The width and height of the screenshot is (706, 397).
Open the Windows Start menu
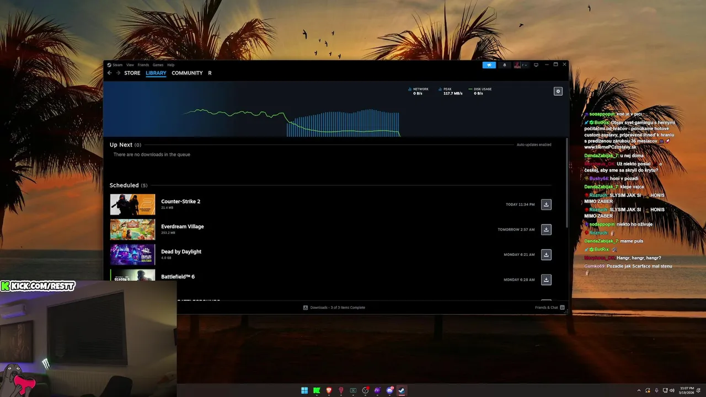[304, 390]
